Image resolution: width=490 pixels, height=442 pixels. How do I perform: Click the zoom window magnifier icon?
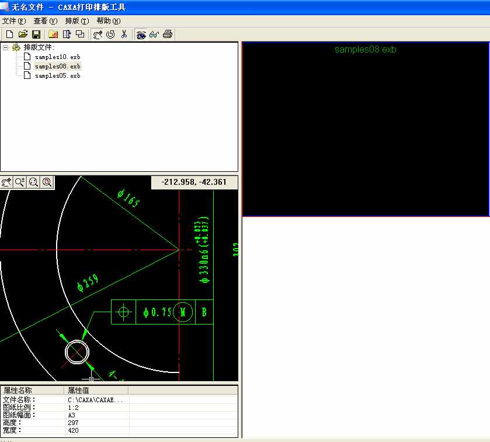click(33, 182)
